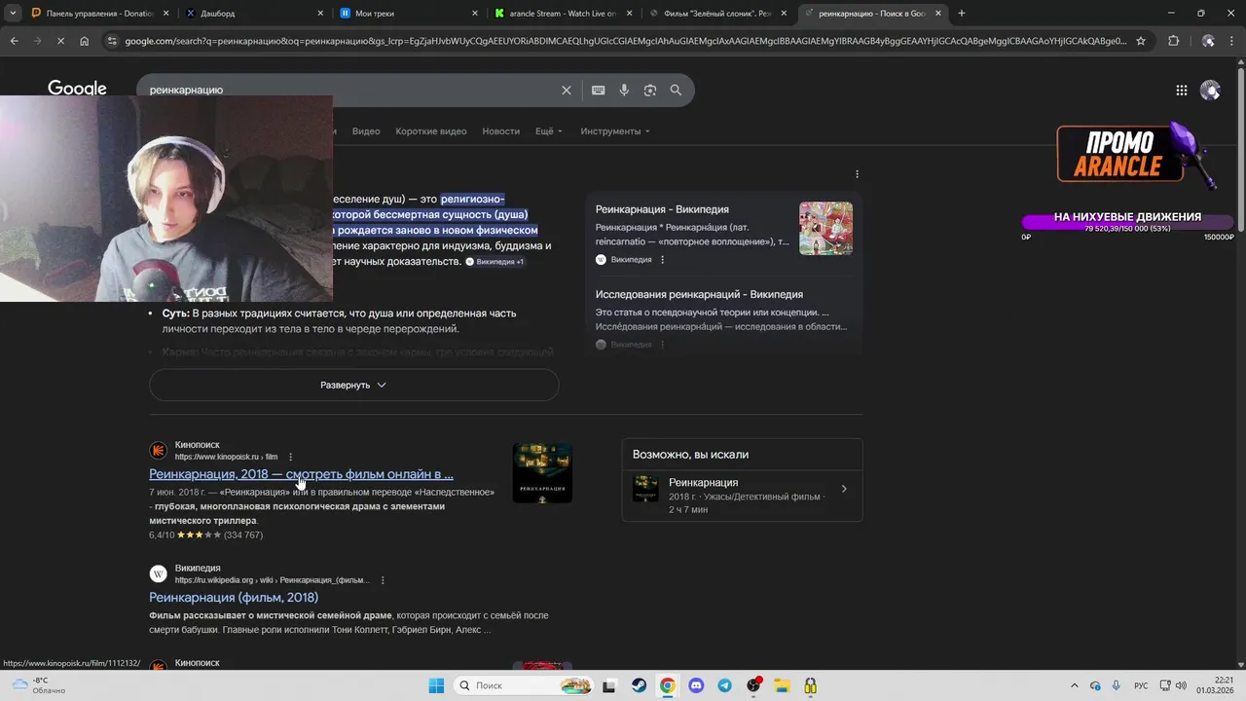Click the Kinopoisk movie poster thumbnail

[x=542, y=473]
